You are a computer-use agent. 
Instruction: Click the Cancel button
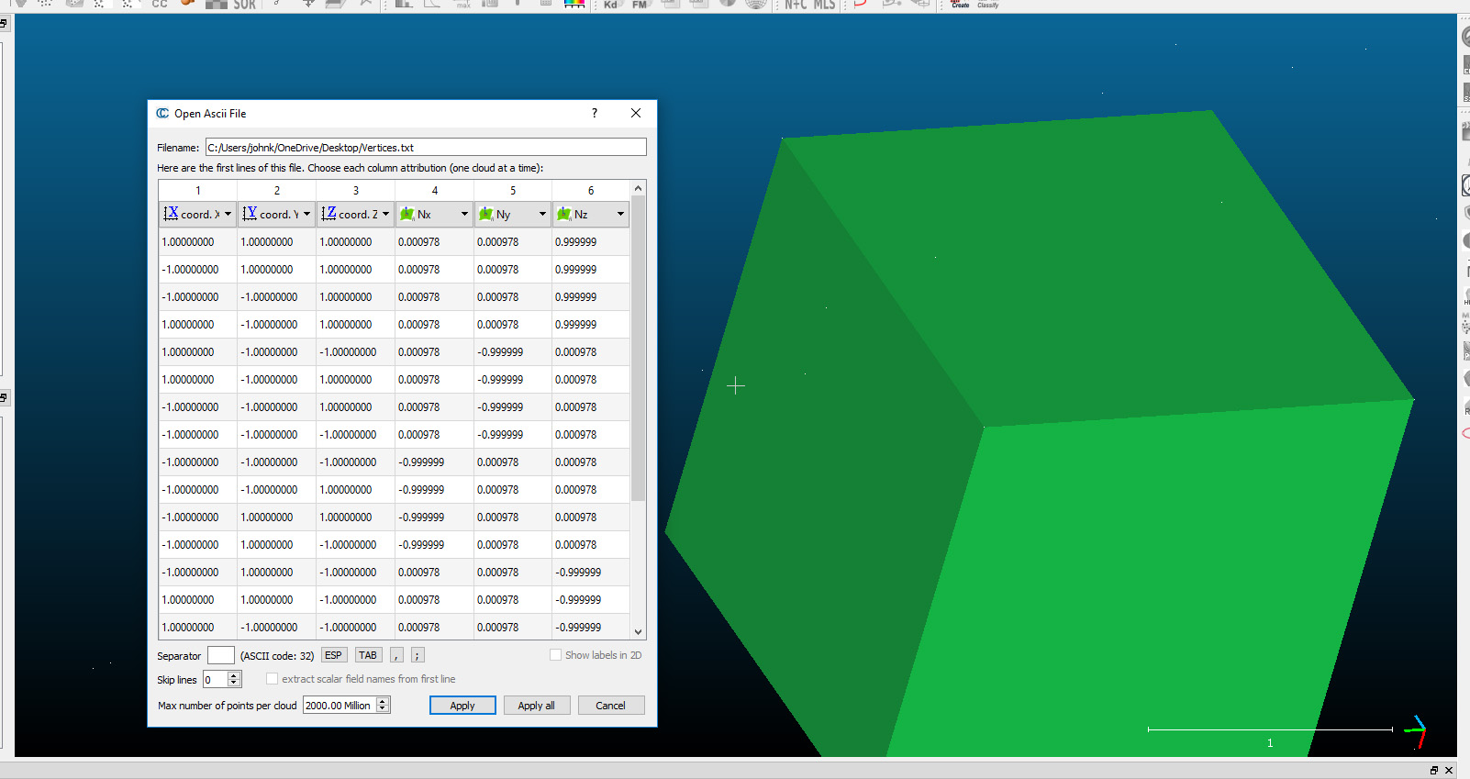coord(611,706)
